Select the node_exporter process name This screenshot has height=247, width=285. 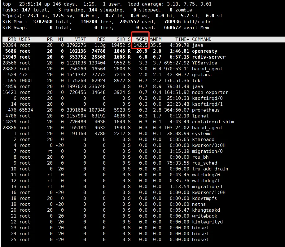(210, 92)
